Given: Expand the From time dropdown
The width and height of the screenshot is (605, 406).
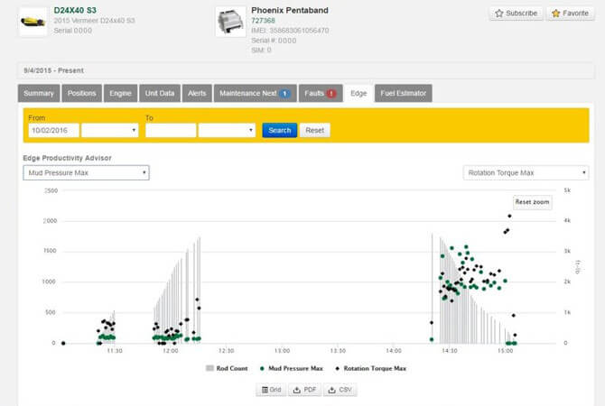Looking at the screenshot, I should pyautogui.click(x=109, y=130).
